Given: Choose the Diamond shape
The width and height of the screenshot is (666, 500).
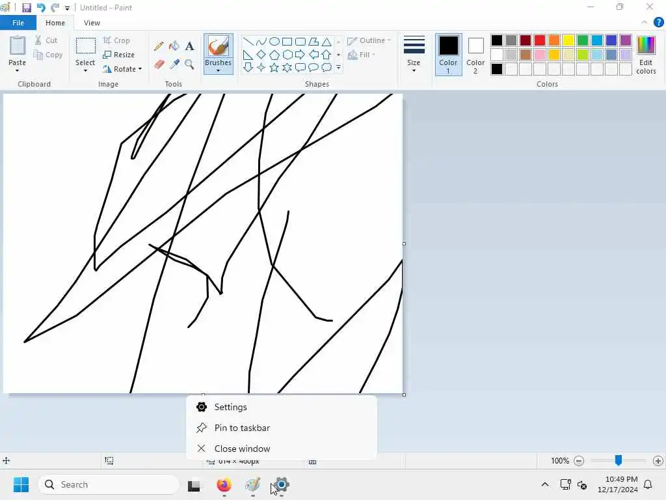Looking at the screenshot, I should (261, 55).
